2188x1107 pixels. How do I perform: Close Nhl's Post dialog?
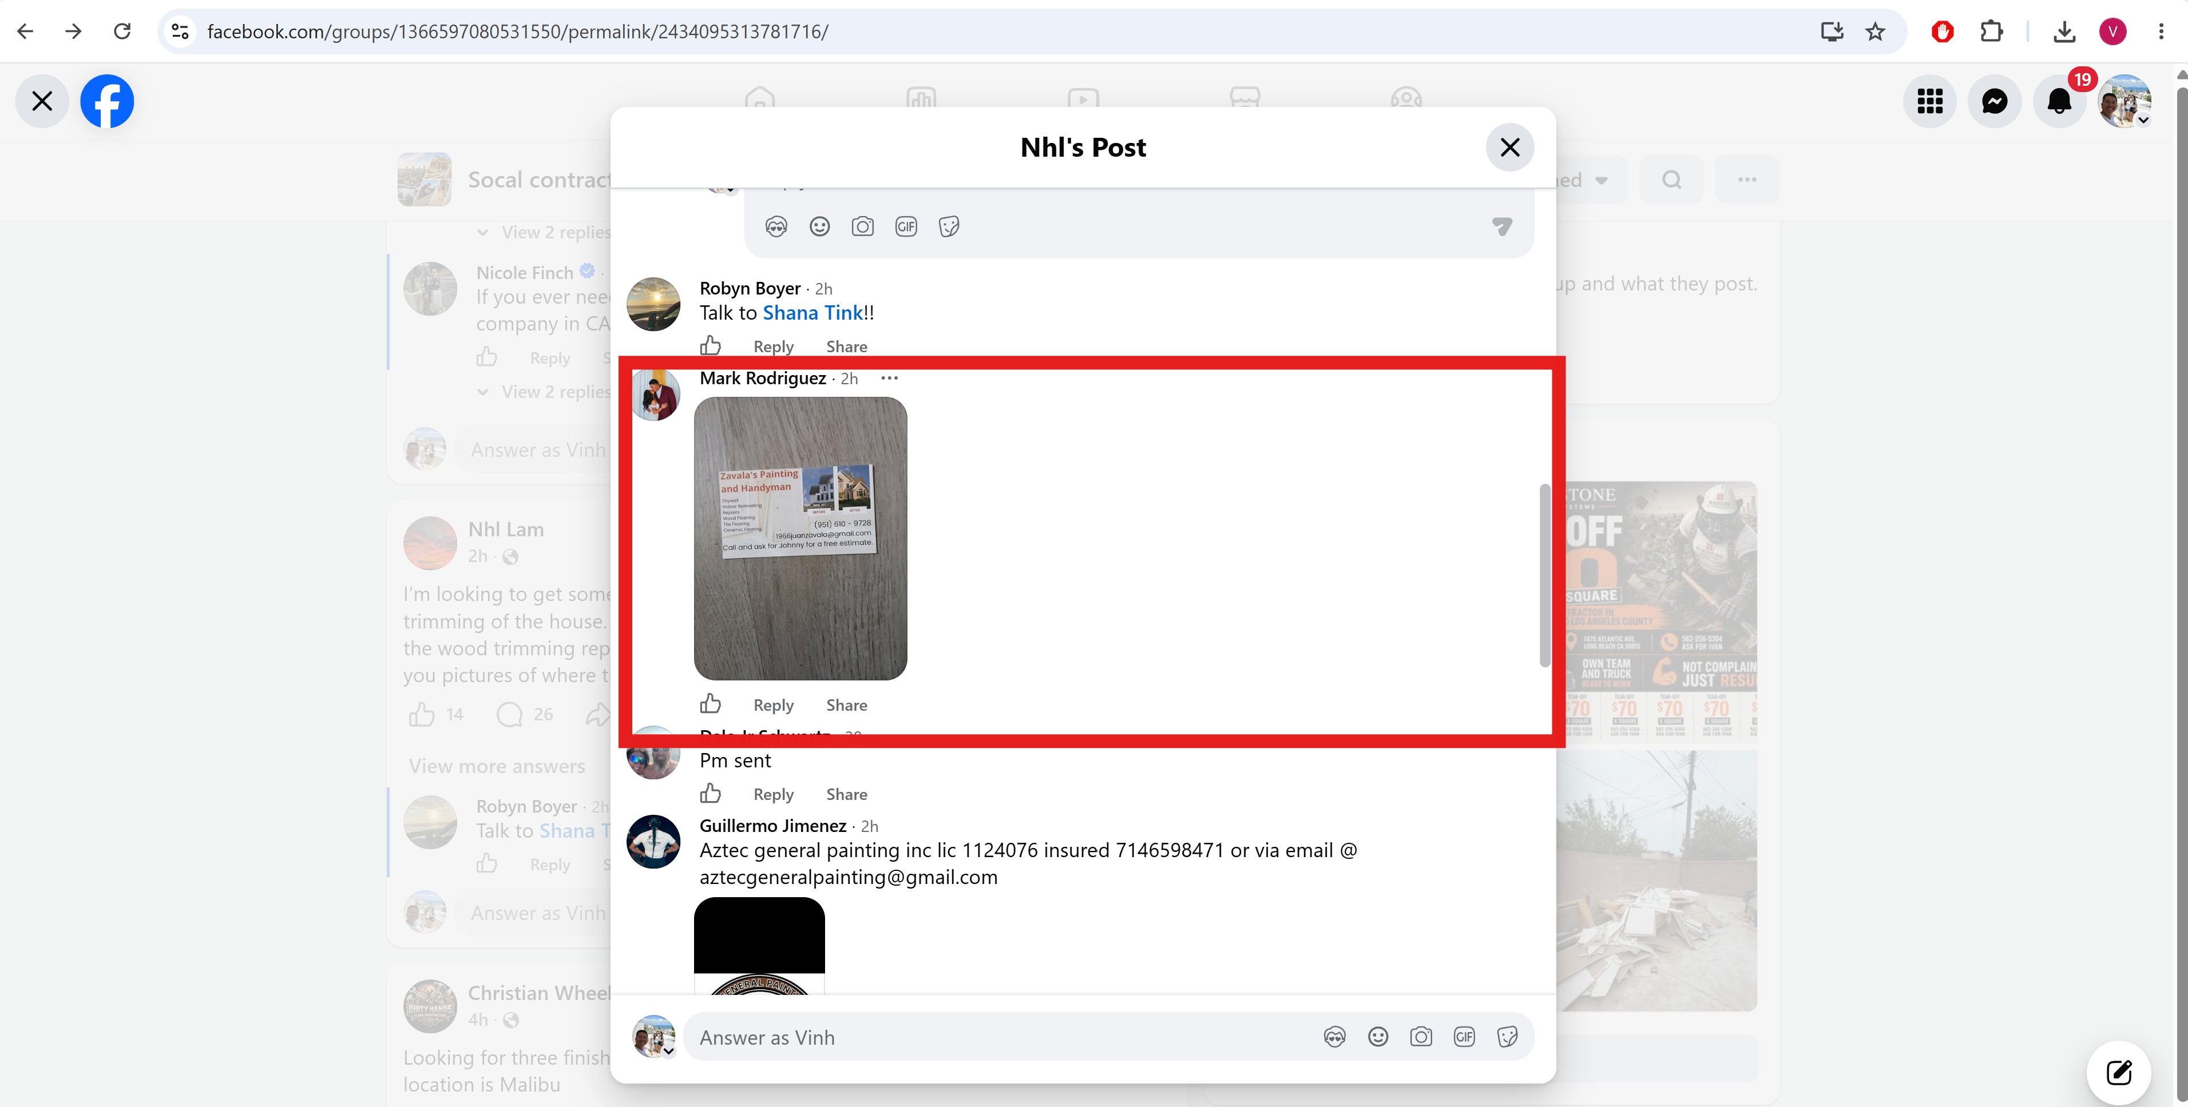(x=1509, y=147)
